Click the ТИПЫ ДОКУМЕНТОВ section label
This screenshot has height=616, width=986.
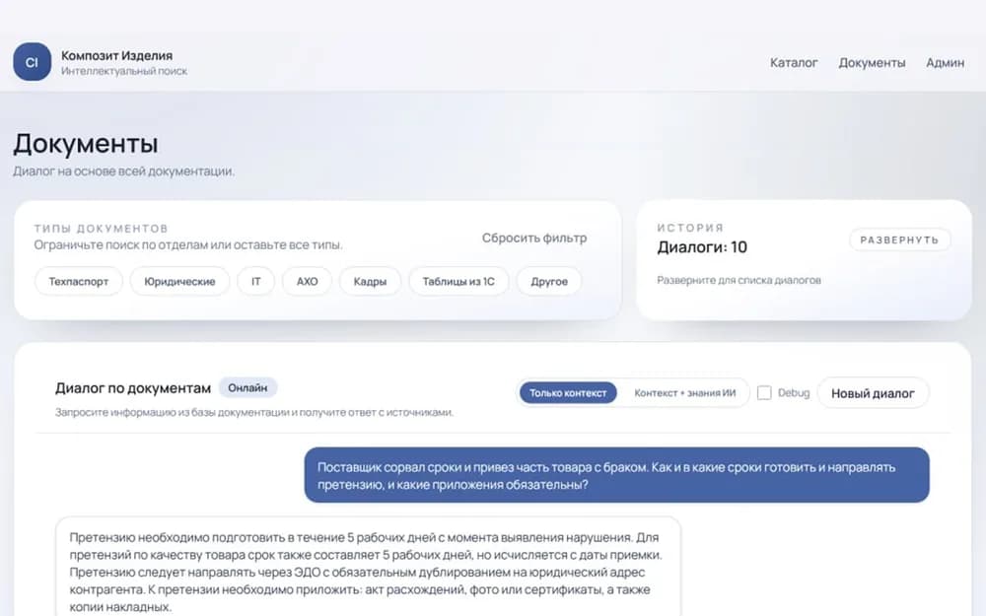102,229
